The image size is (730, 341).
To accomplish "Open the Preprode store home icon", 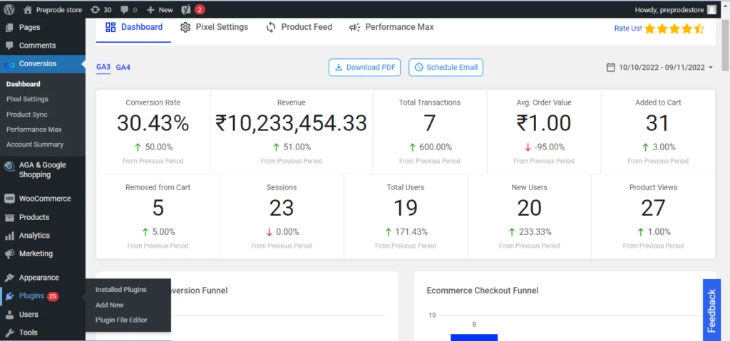I will 28,9.
